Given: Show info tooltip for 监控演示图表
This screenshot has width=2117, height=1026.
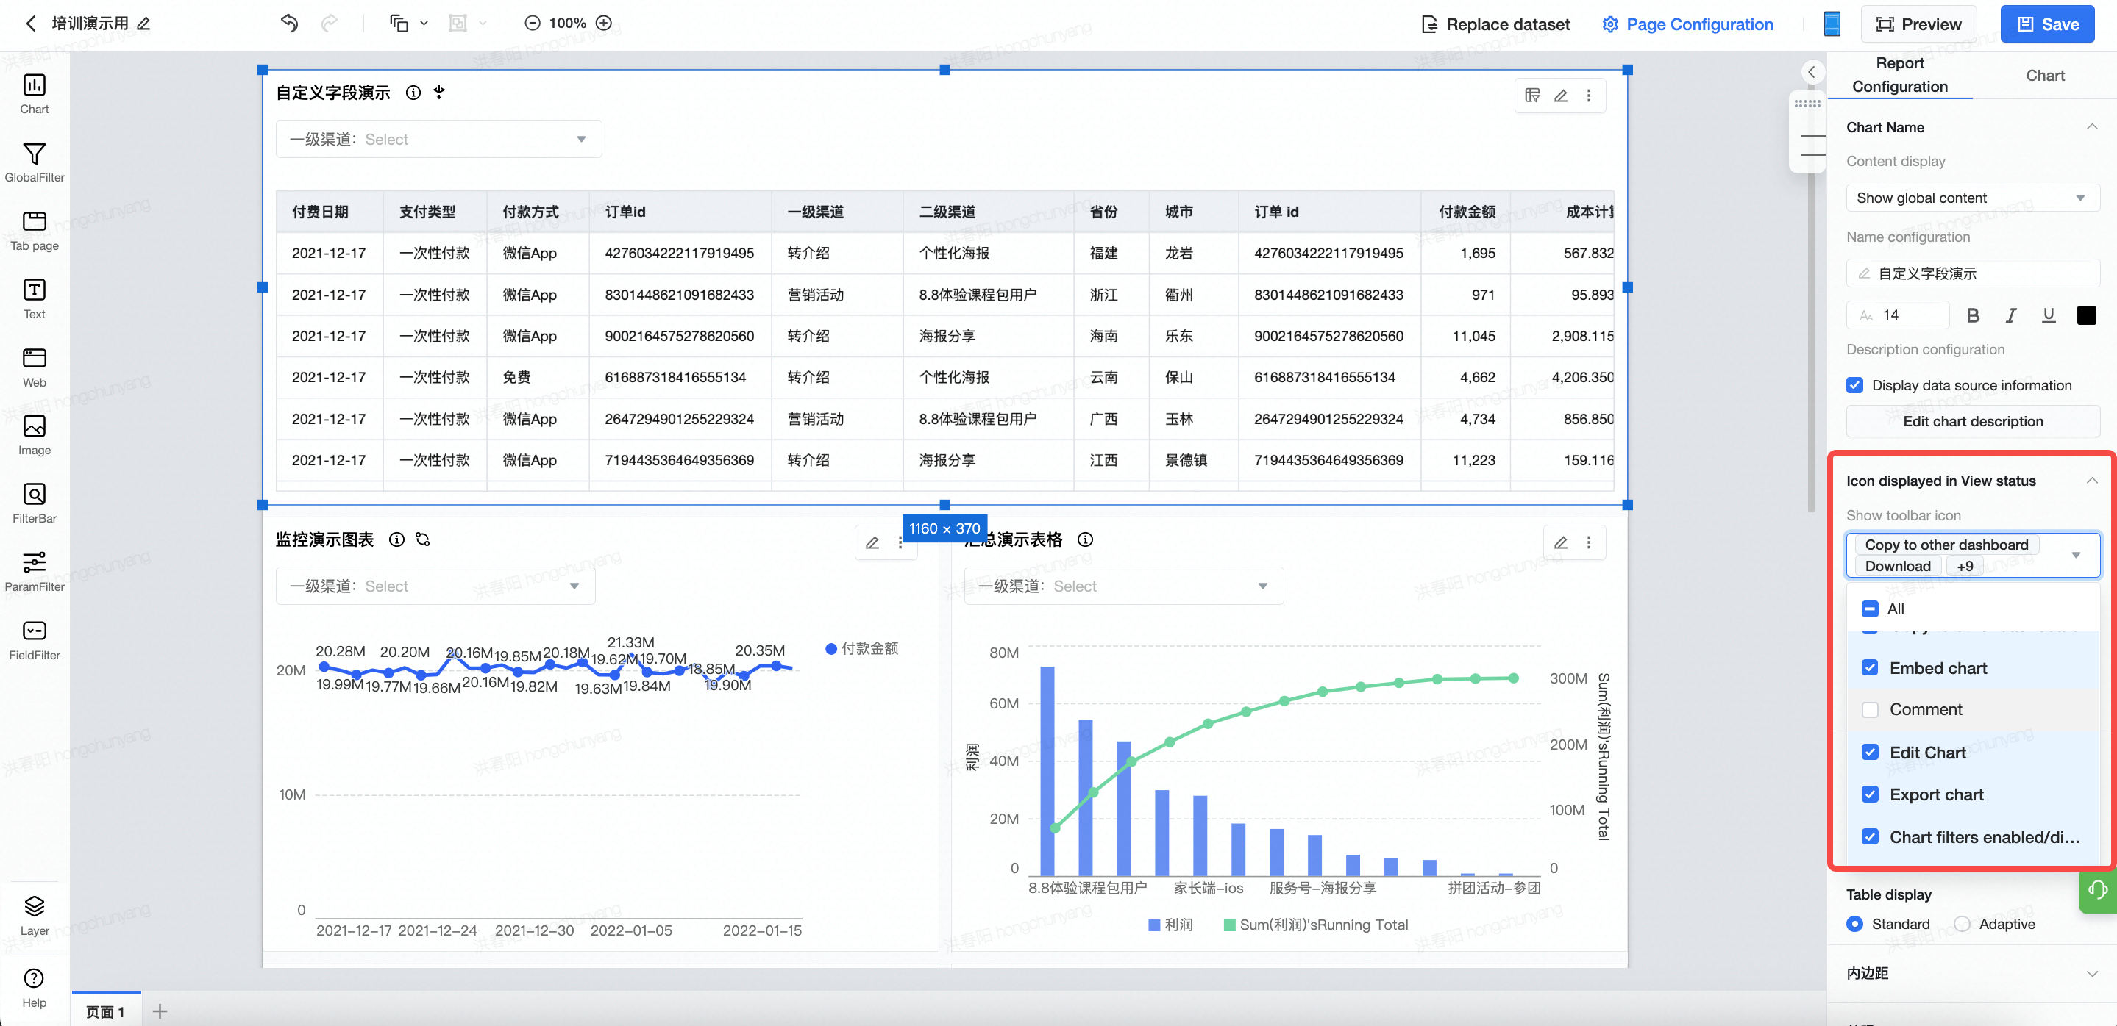Looking at the screenshot, I should point(397,539).
